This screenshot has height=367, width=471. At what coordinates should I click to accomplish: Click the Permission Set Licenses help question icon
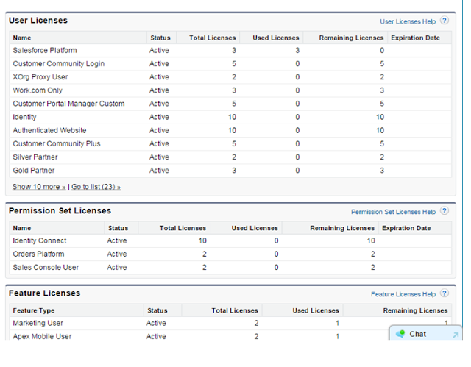coord(445,210)
